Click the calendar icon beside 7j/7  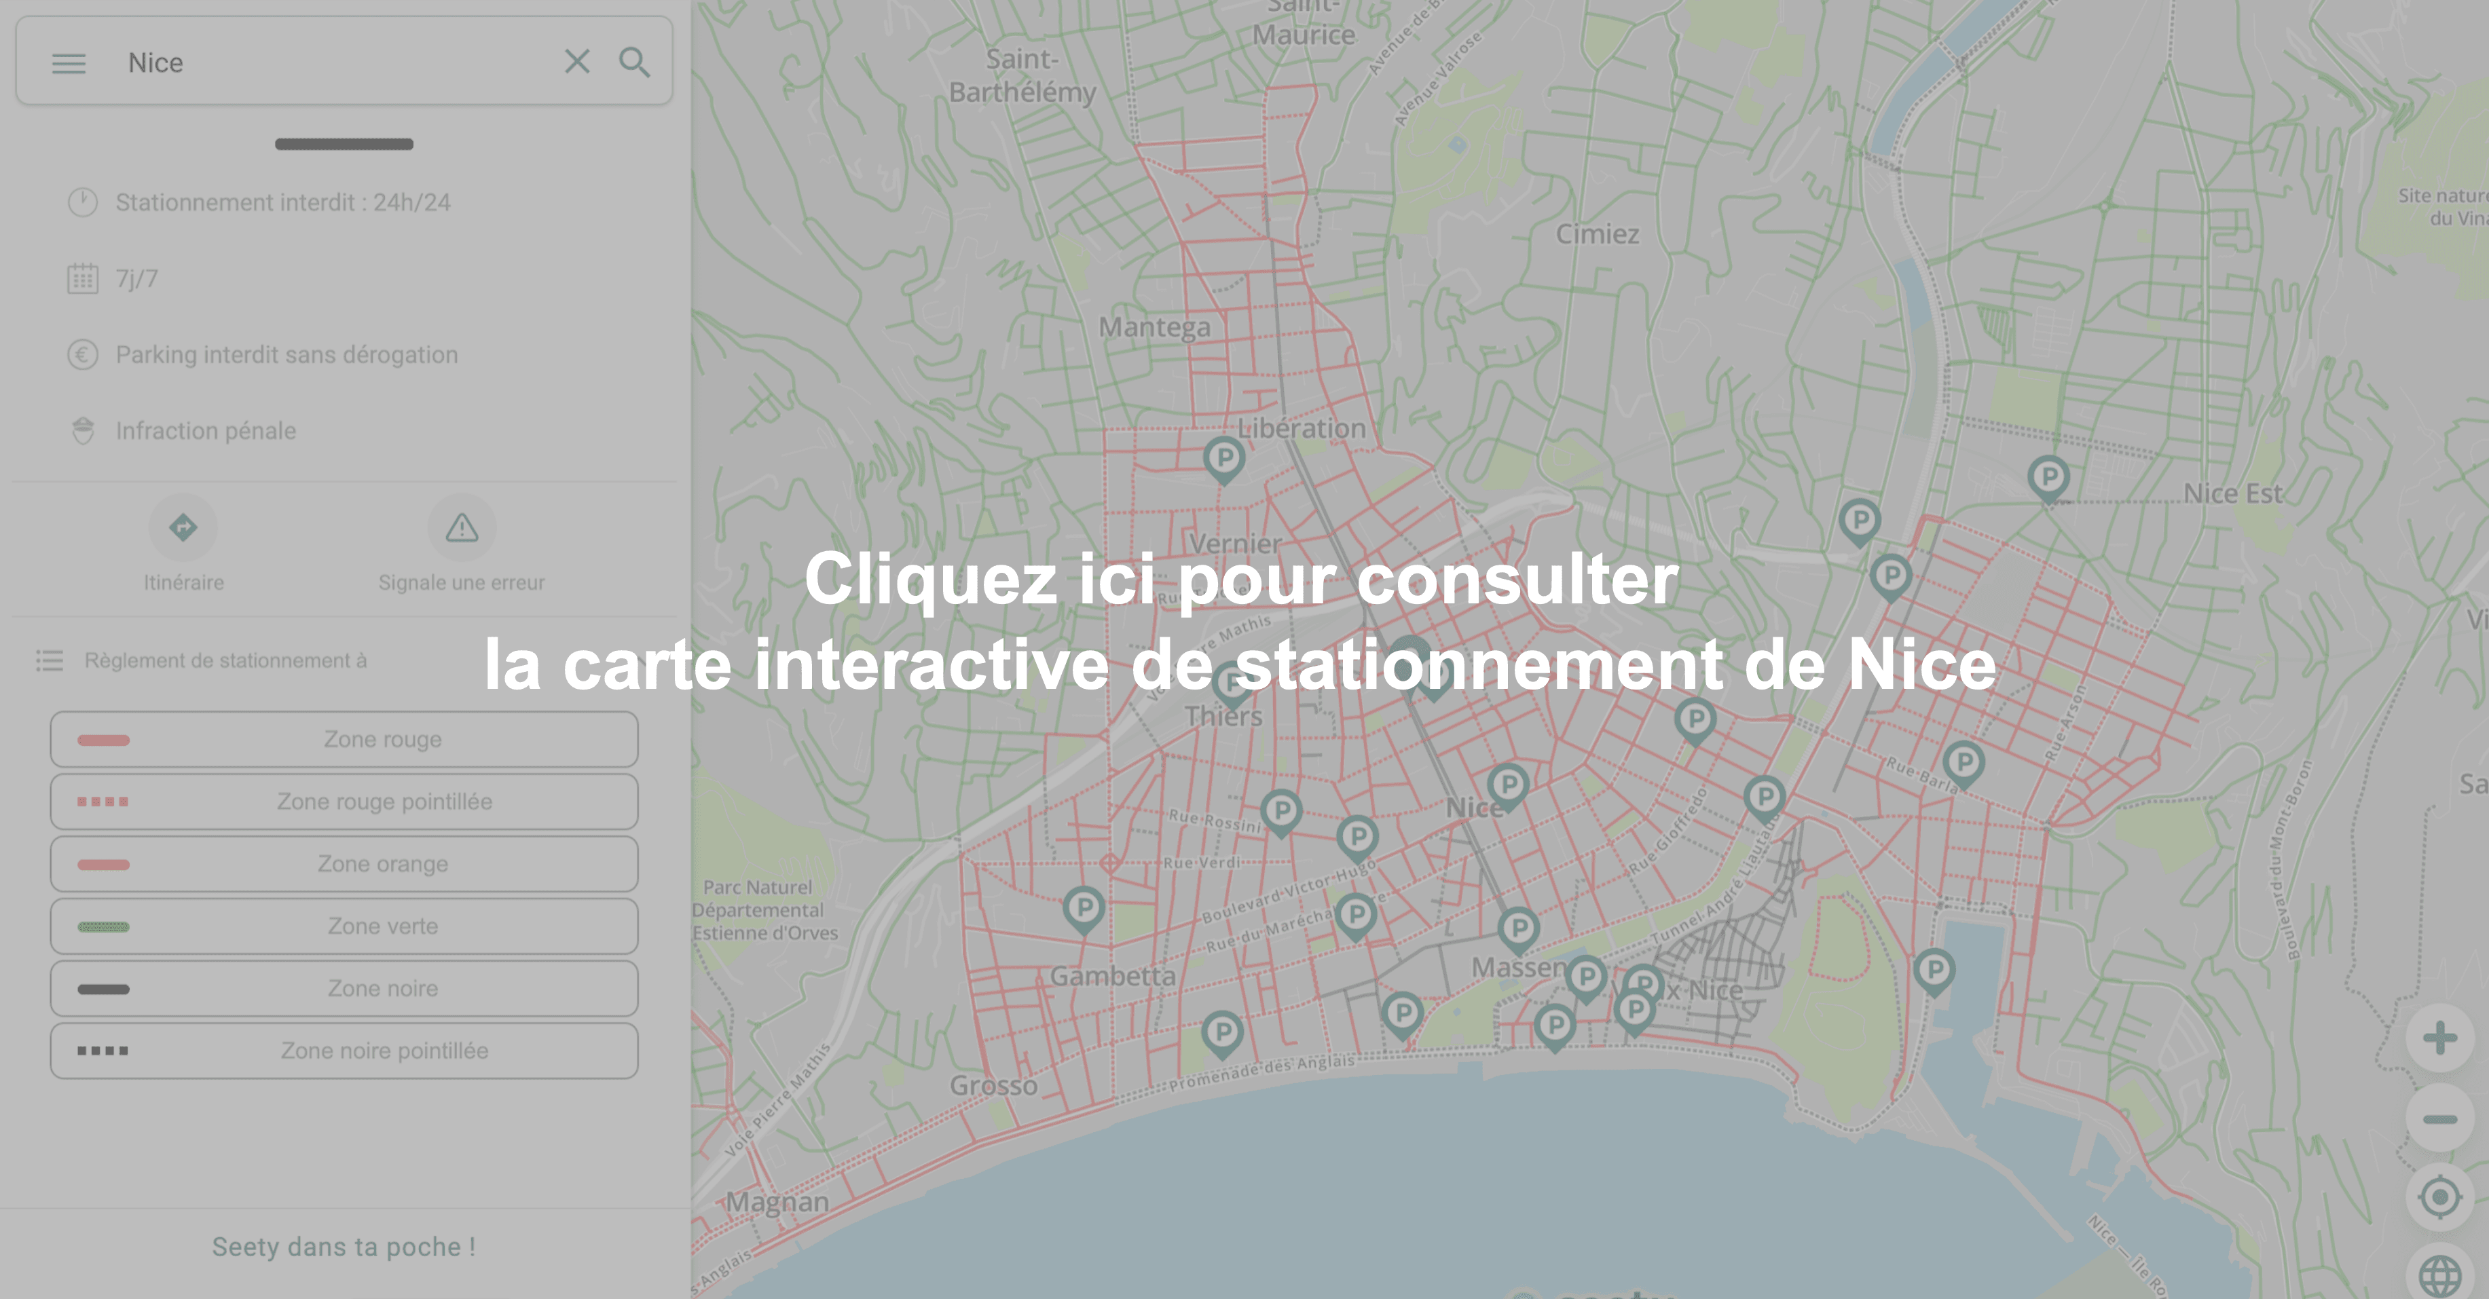click(x=83, y=278)
